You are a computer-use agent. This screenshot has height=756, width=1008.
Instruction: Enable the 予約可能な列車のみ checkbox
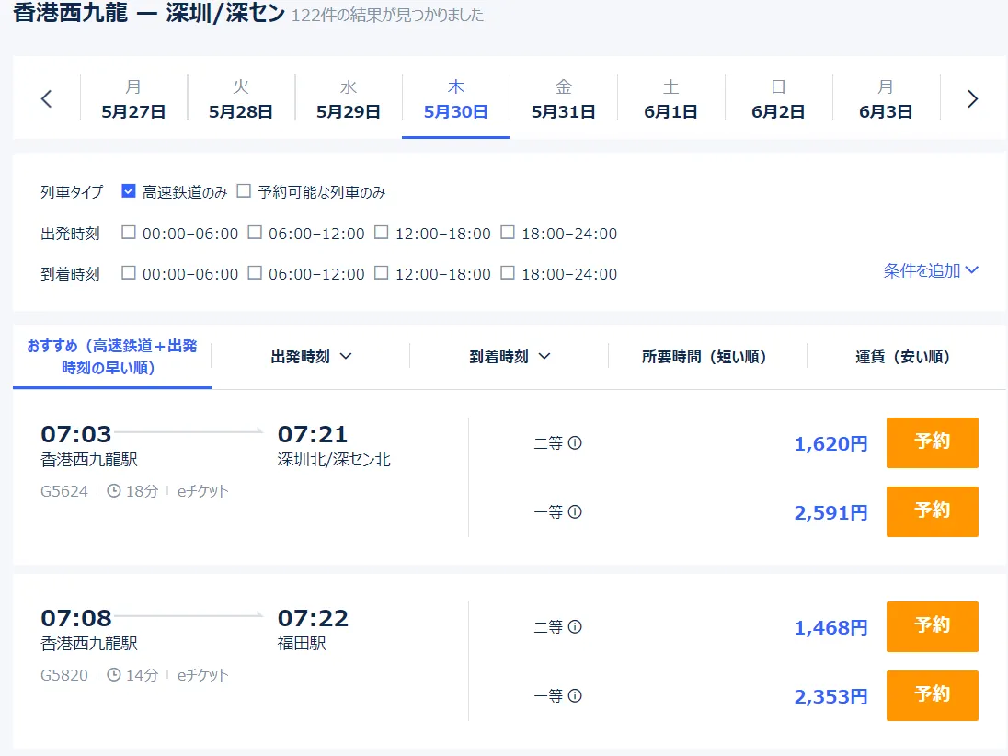pyautogui.click(x=244, y=191)
